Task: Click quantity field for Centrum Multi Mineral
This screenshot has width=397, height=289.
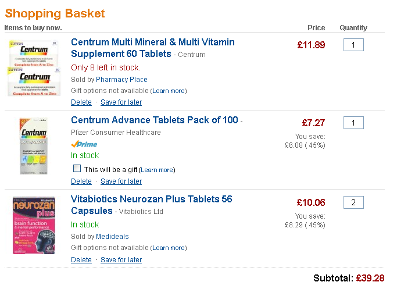Action: click(x=353, y=45)
